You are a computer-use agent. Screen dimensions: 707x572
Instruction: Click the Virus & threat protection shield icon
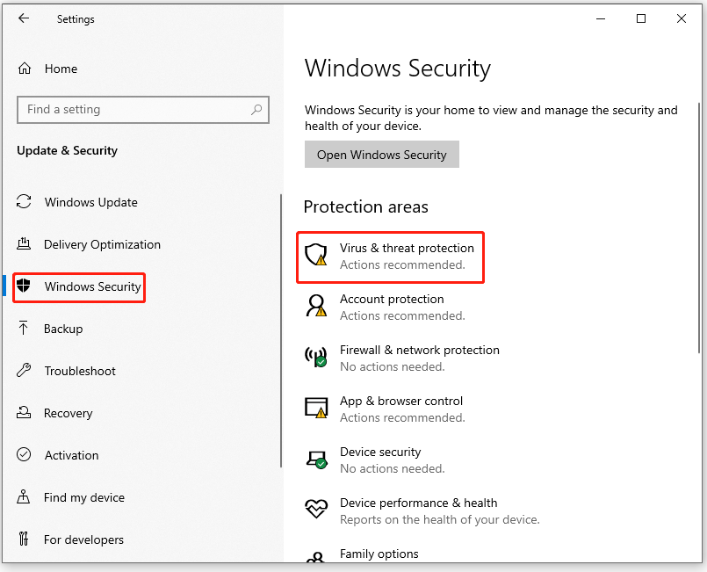click(x=315, y=255)
